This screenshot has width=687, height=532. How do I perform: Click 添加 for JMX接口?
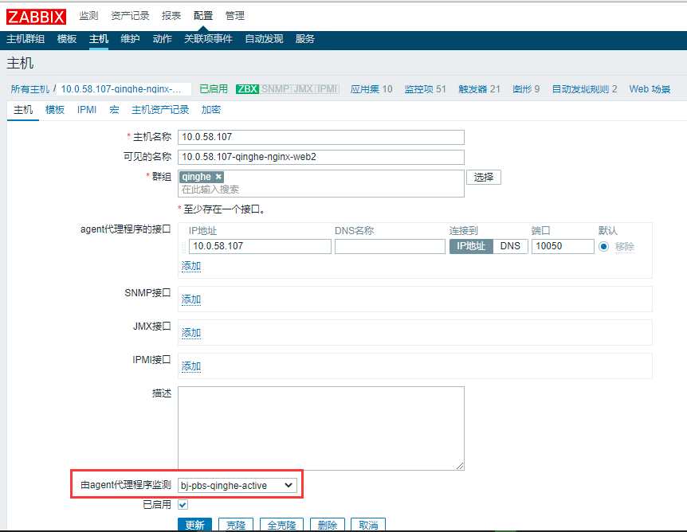[x=191, y=333]
